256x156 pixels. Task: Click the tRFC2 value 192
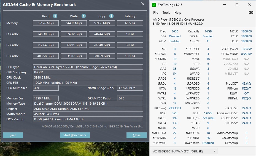click(x=175, y=118)
